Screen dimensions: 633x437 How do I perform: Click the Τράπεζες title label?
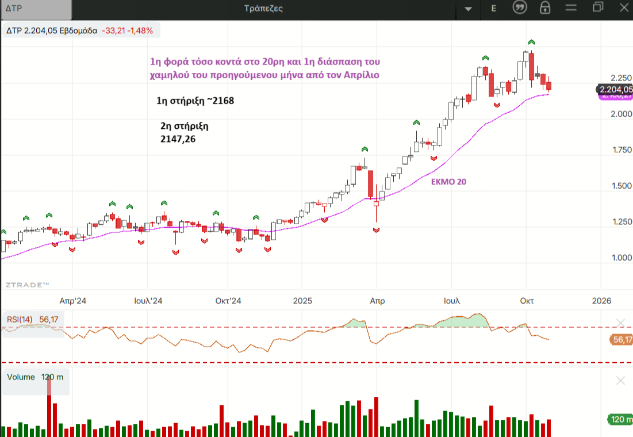tap(263, 9)
